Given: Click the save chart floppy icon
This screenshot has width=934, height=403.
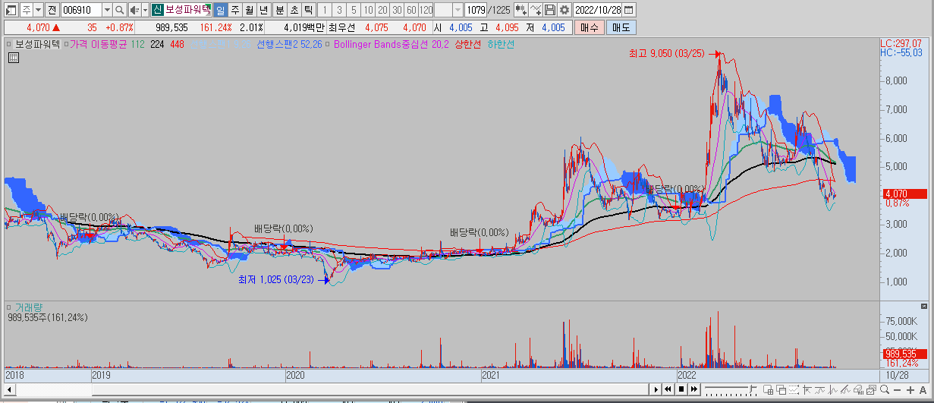Looking at the screenshot, I should [x=550, y=10].
